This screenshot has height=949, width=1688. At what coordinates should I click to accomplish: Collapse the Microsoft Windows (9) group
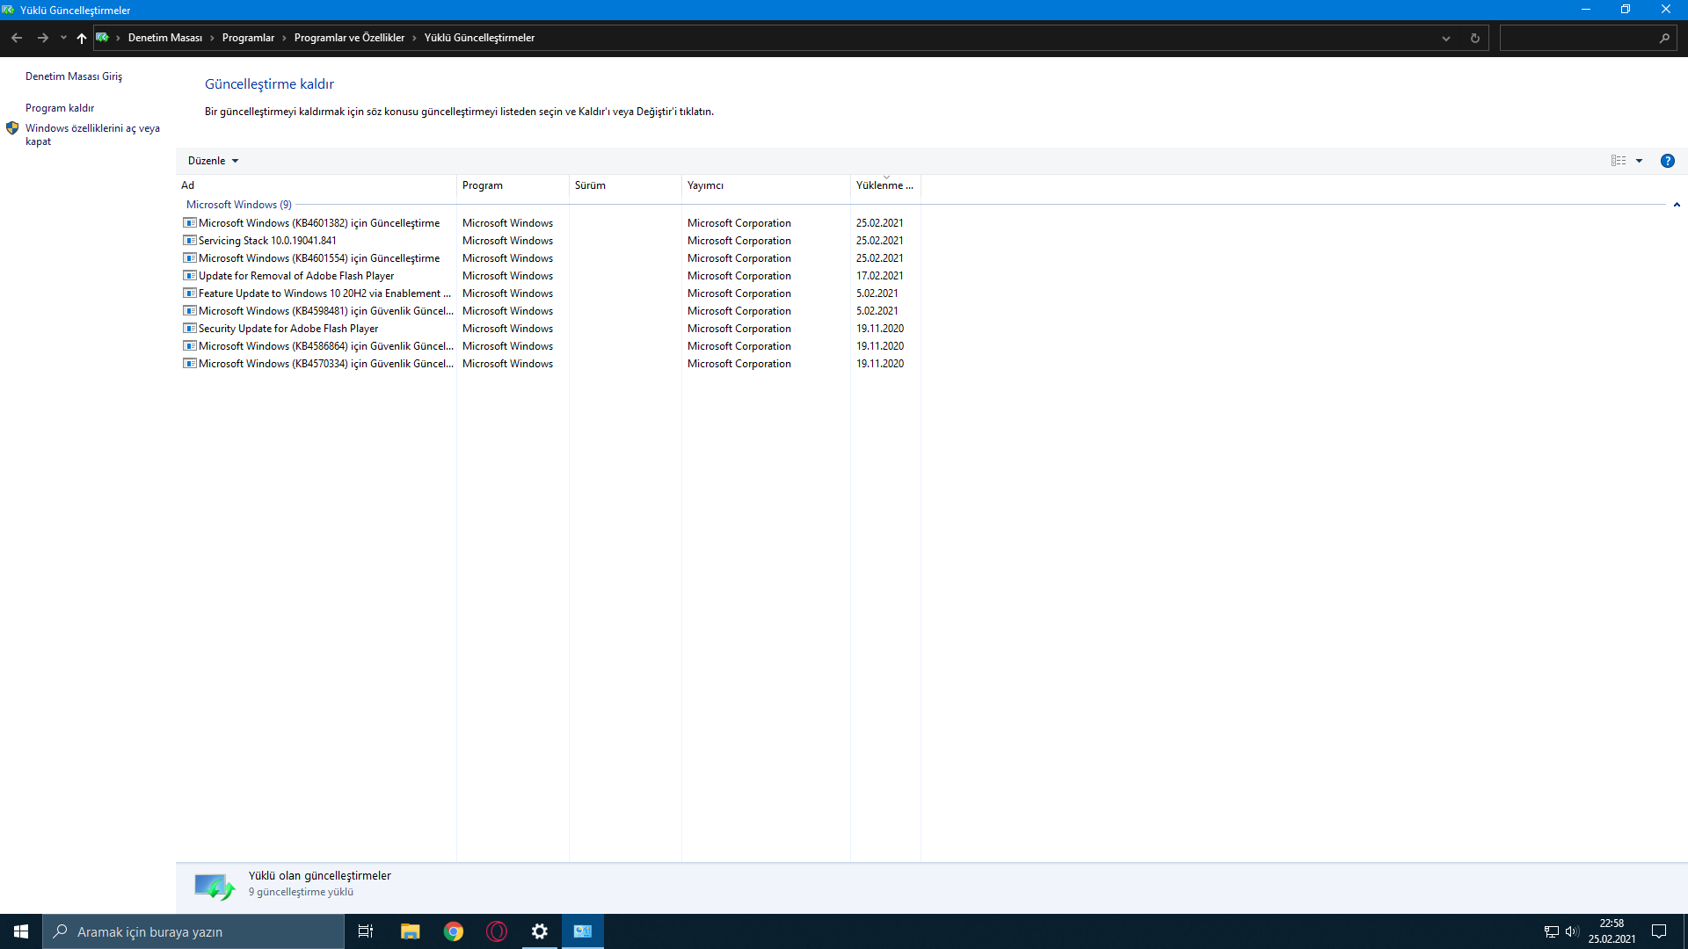pyautogui.click(x=1676, y=205)
